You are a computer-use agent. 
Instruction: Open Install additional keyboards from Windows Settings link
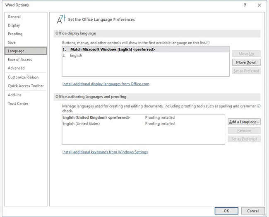(105, 152)
